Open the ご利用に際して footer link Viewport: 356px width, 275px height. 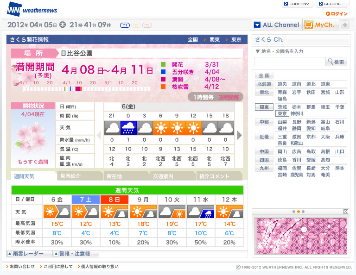tap(58, 266)
